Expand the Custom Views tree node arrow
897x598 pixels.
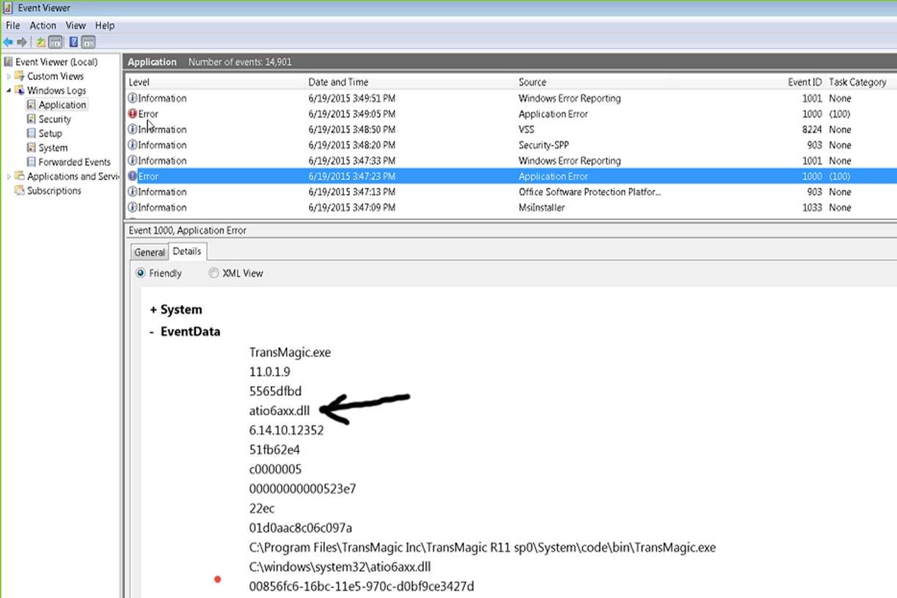(x=9, y=76)
